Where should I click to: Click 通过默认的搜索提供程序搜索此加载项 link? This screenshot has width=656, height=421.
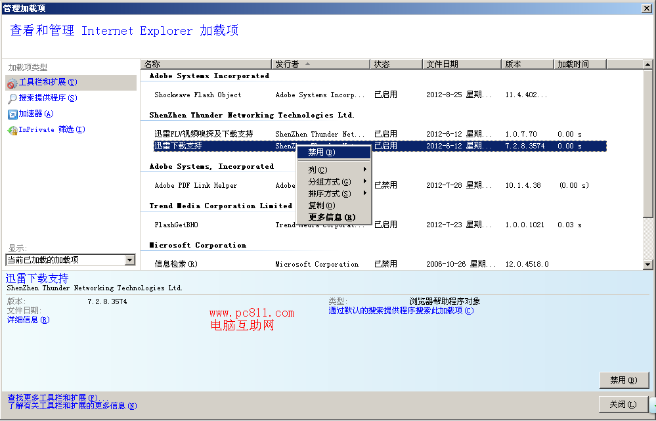(401, 311)
